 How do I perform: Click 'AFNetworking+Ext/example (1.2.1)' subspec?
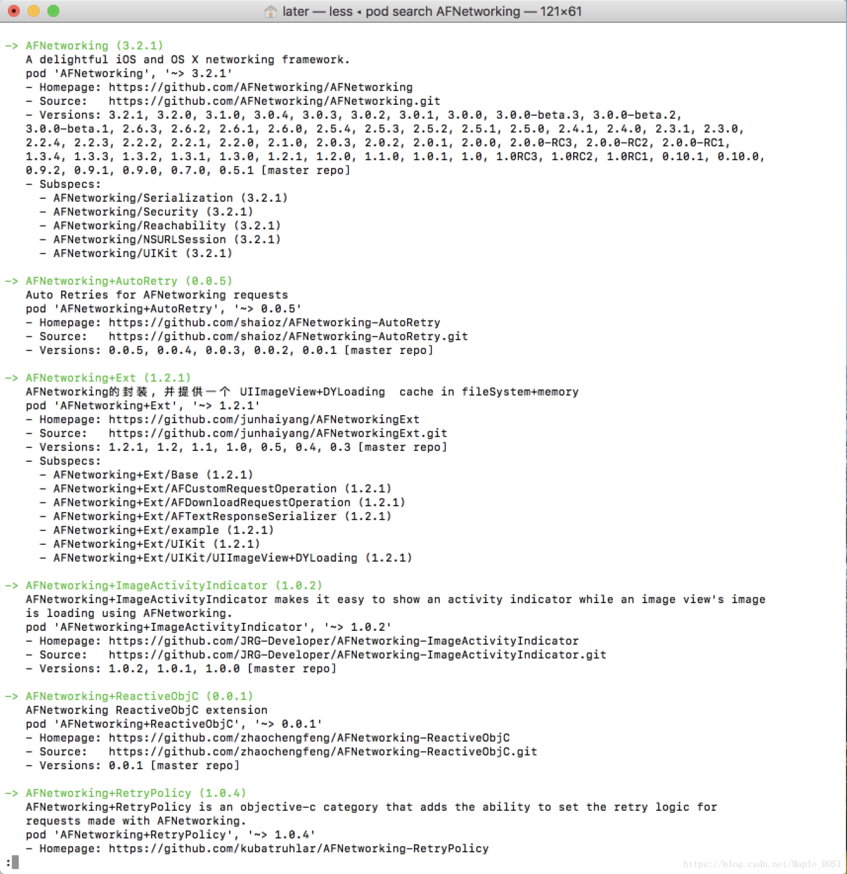click(164, 530)
